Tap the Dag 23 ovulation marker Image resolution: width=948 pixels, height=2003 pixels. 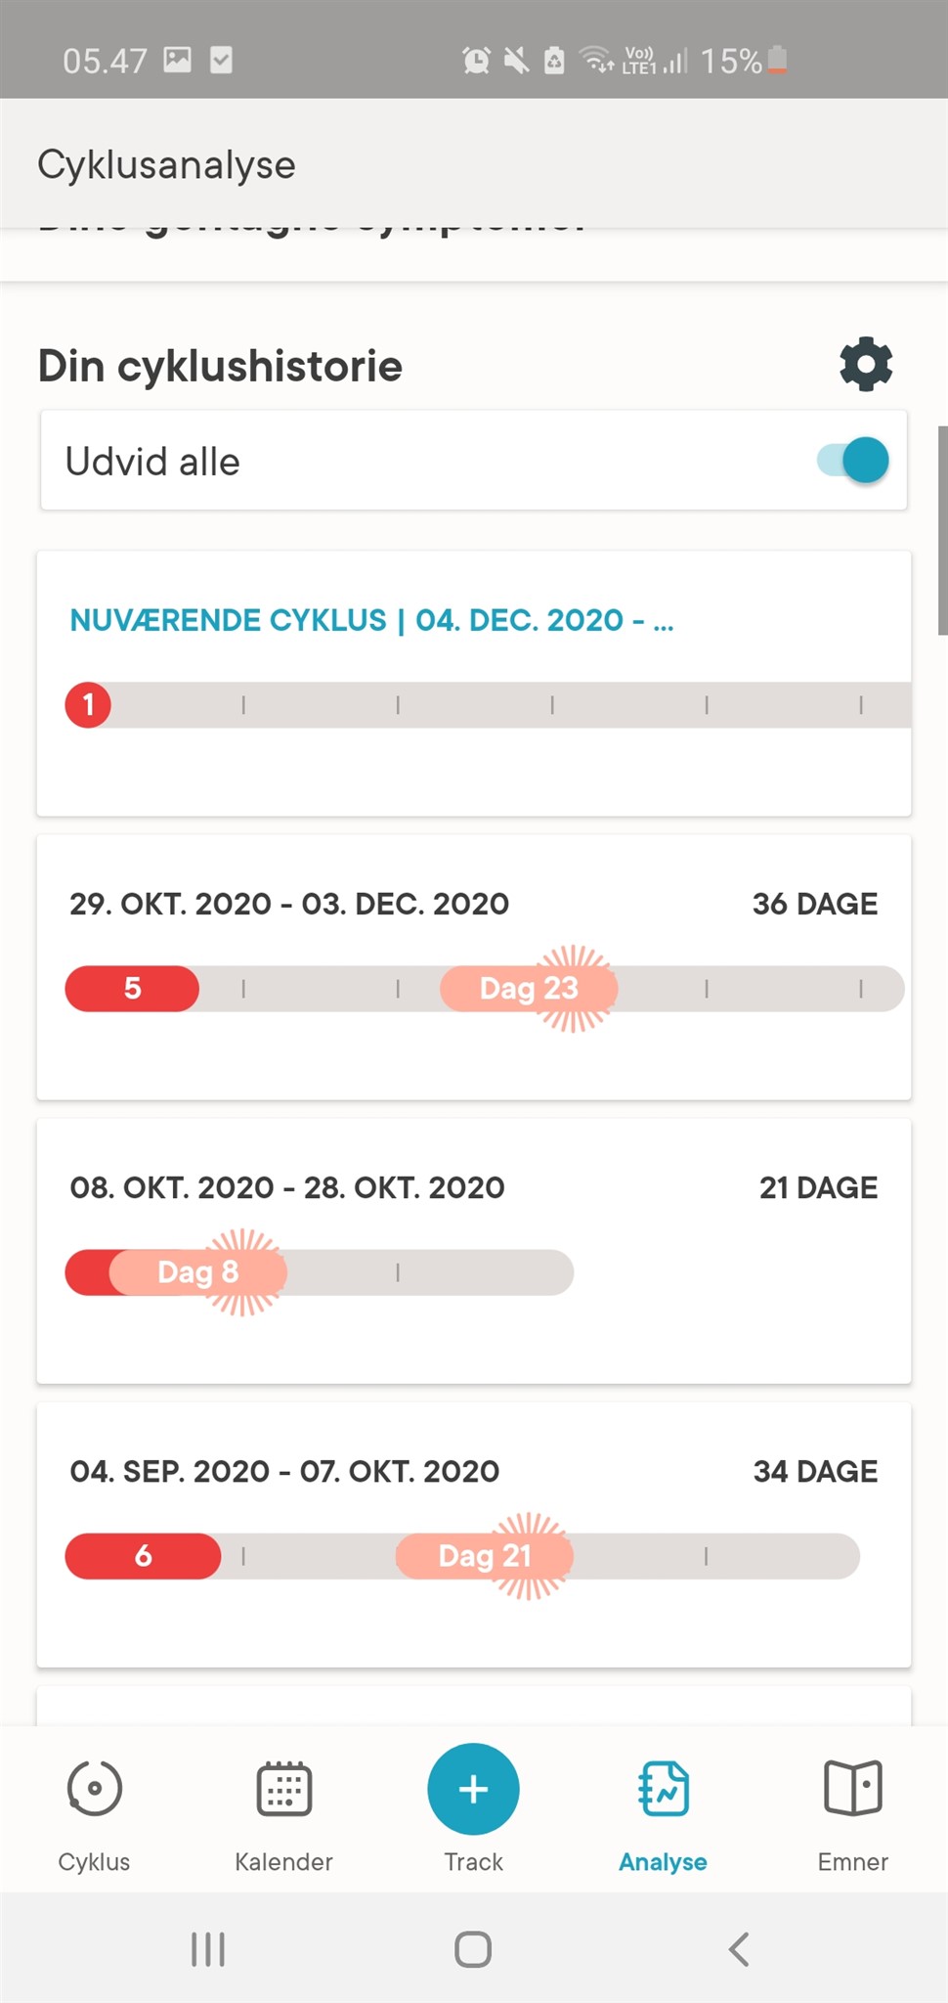[529, 988]
